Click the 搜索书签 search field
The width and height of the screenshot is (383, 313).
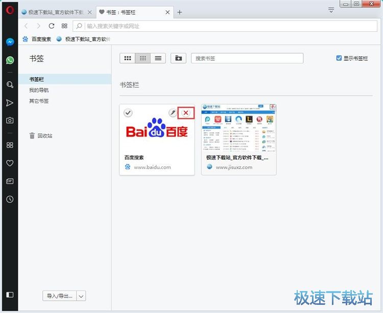pyautogui.click(x=247, y=58)
